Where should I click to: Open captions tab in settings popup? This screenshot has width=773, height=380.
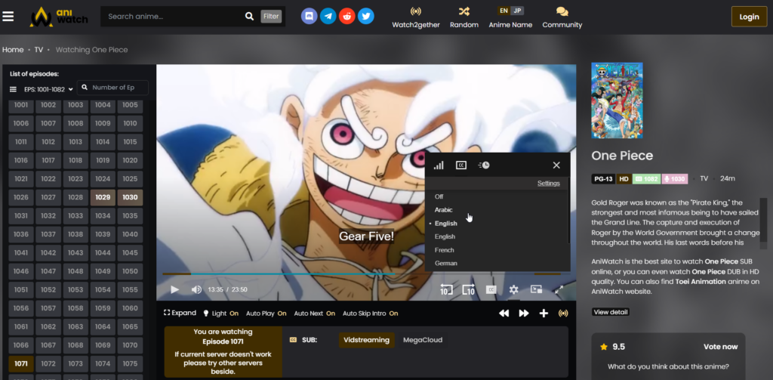(461, 165)
